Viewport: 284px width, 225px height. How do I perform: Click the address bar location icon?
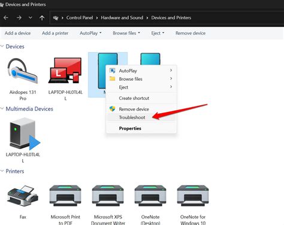click(56, 18)
